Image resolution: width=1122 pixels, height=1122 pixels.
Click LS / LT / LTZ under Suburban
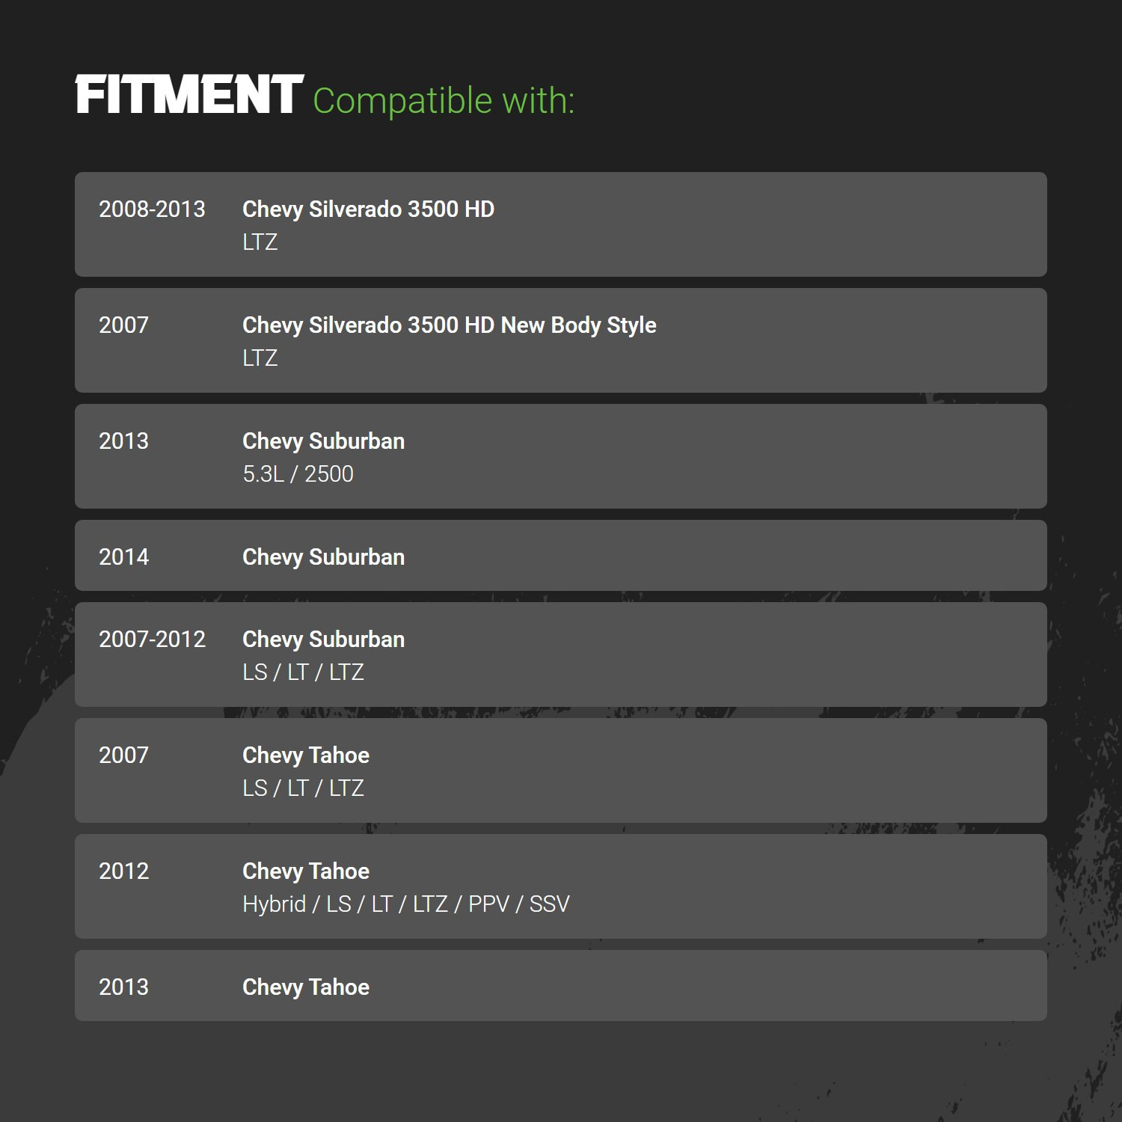[303, 672]
